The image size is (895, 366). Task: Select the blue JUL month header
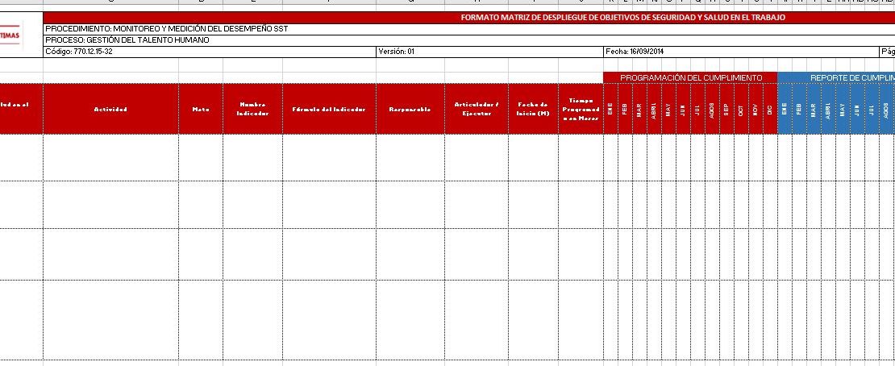point(872,109)
